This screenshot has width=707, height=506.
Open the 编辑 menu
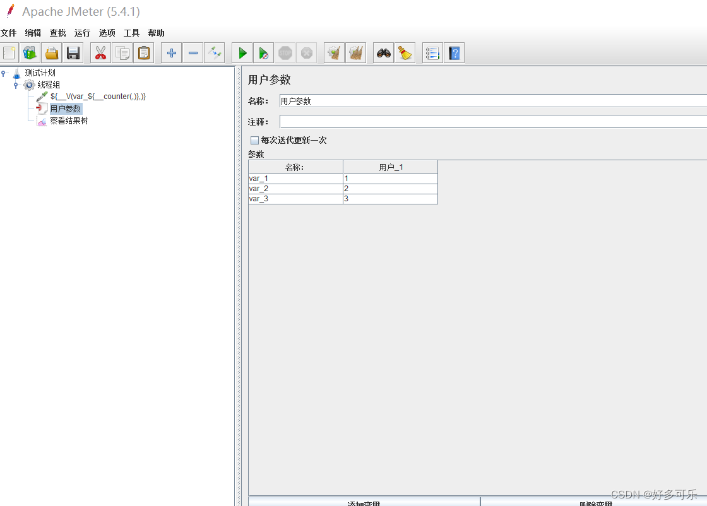pos(33,33)
